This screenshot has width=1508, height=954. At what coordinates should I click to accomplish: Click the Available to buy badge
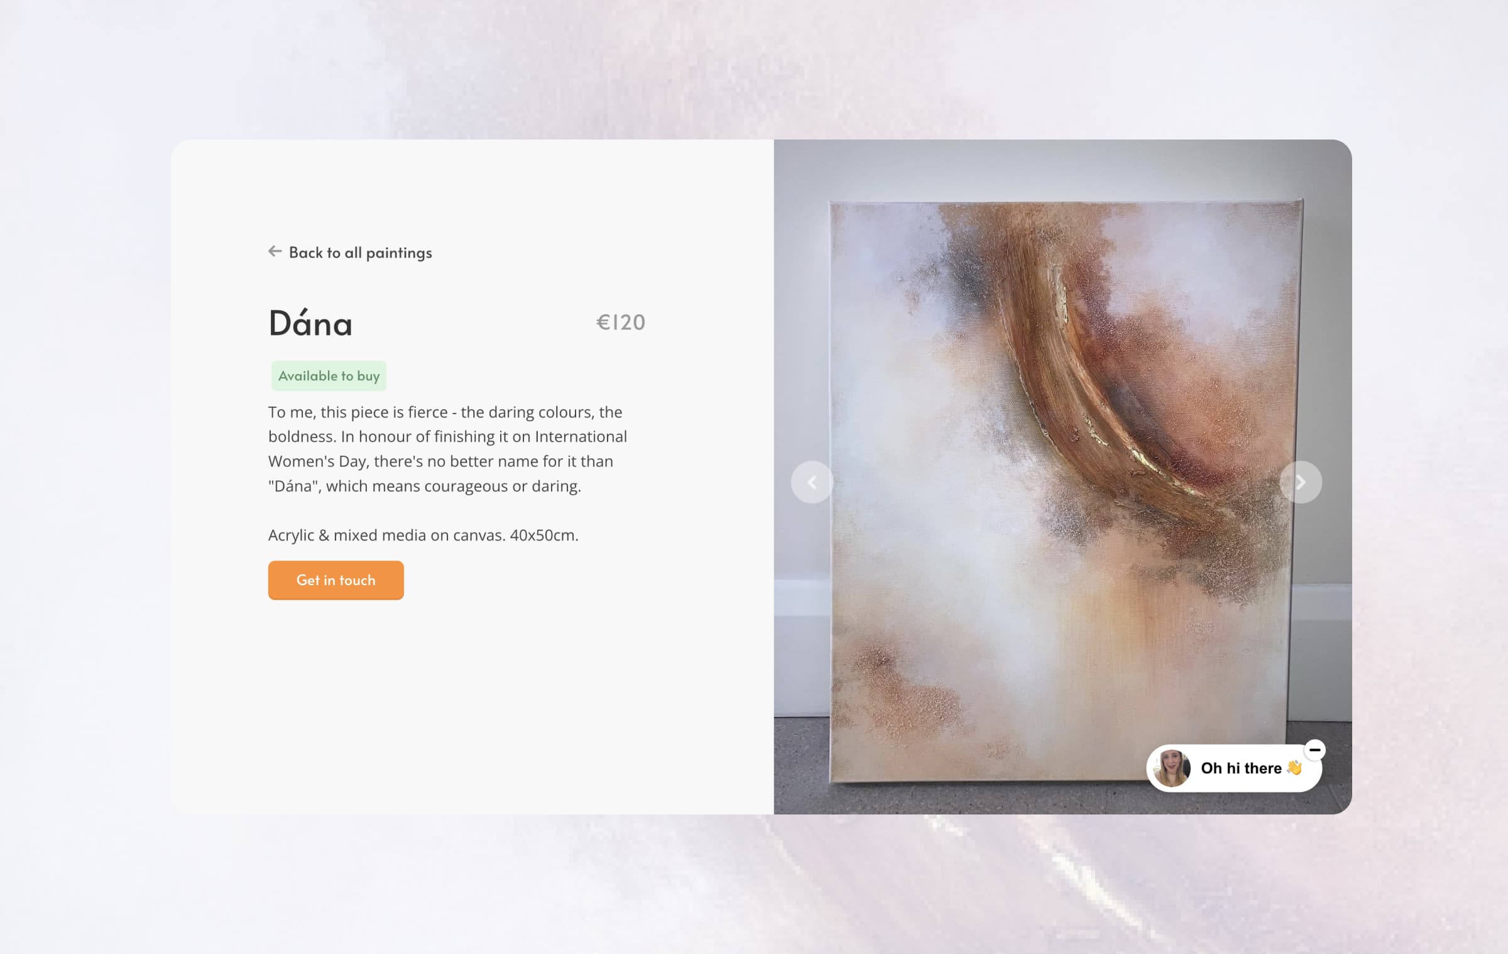click(x=329, y=376)
